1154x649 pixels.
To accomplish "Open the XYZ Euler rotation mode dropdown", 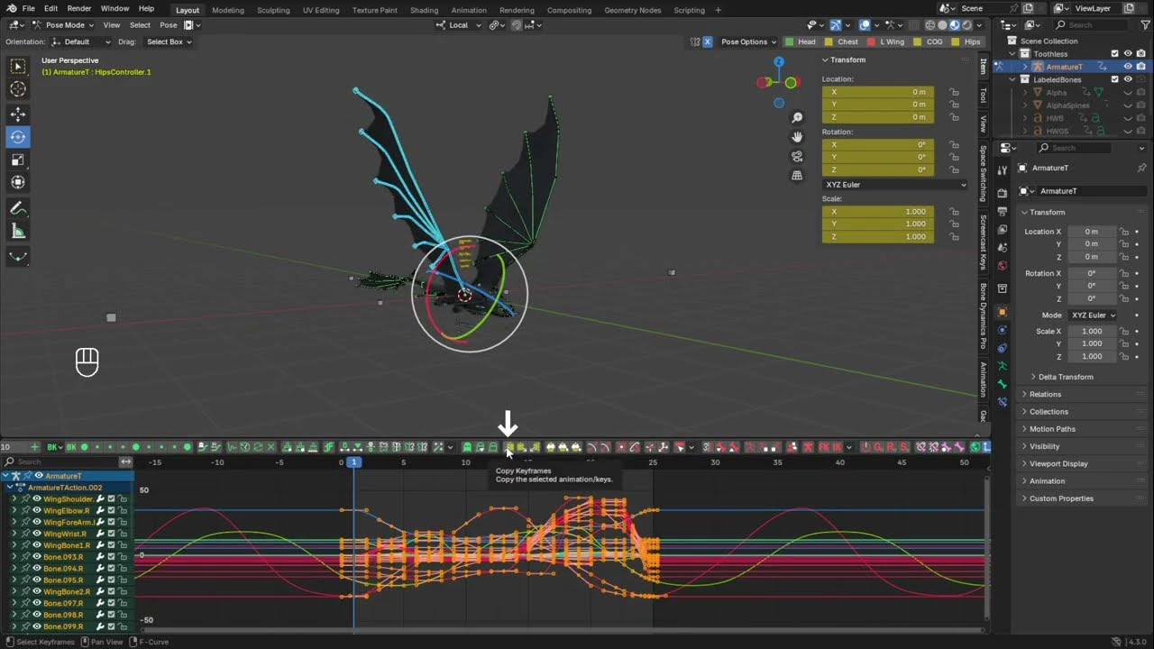I will (895, 185).
